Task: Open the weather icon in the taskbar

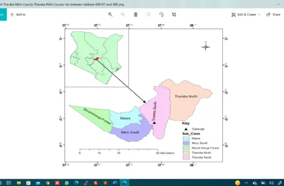Action: (237, 183)
